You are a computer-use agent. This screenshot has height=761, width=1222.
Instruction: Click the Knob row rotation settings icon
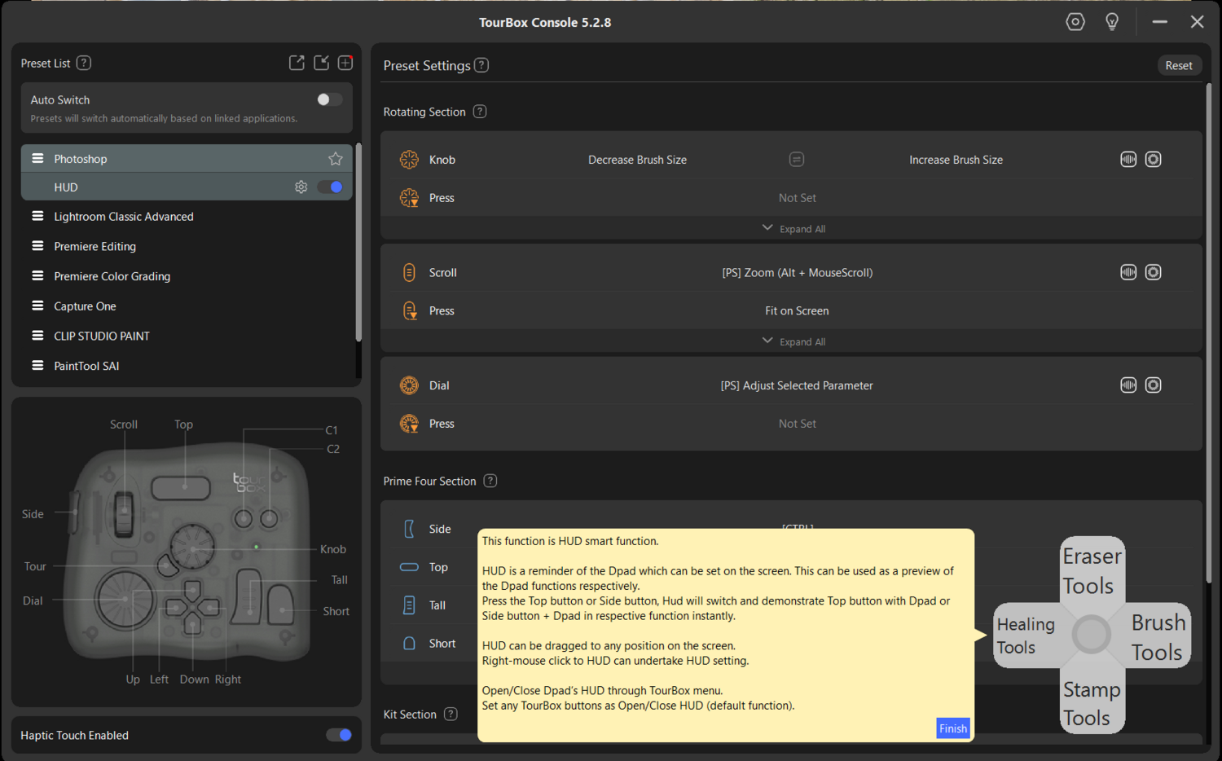coord(1153,160)
